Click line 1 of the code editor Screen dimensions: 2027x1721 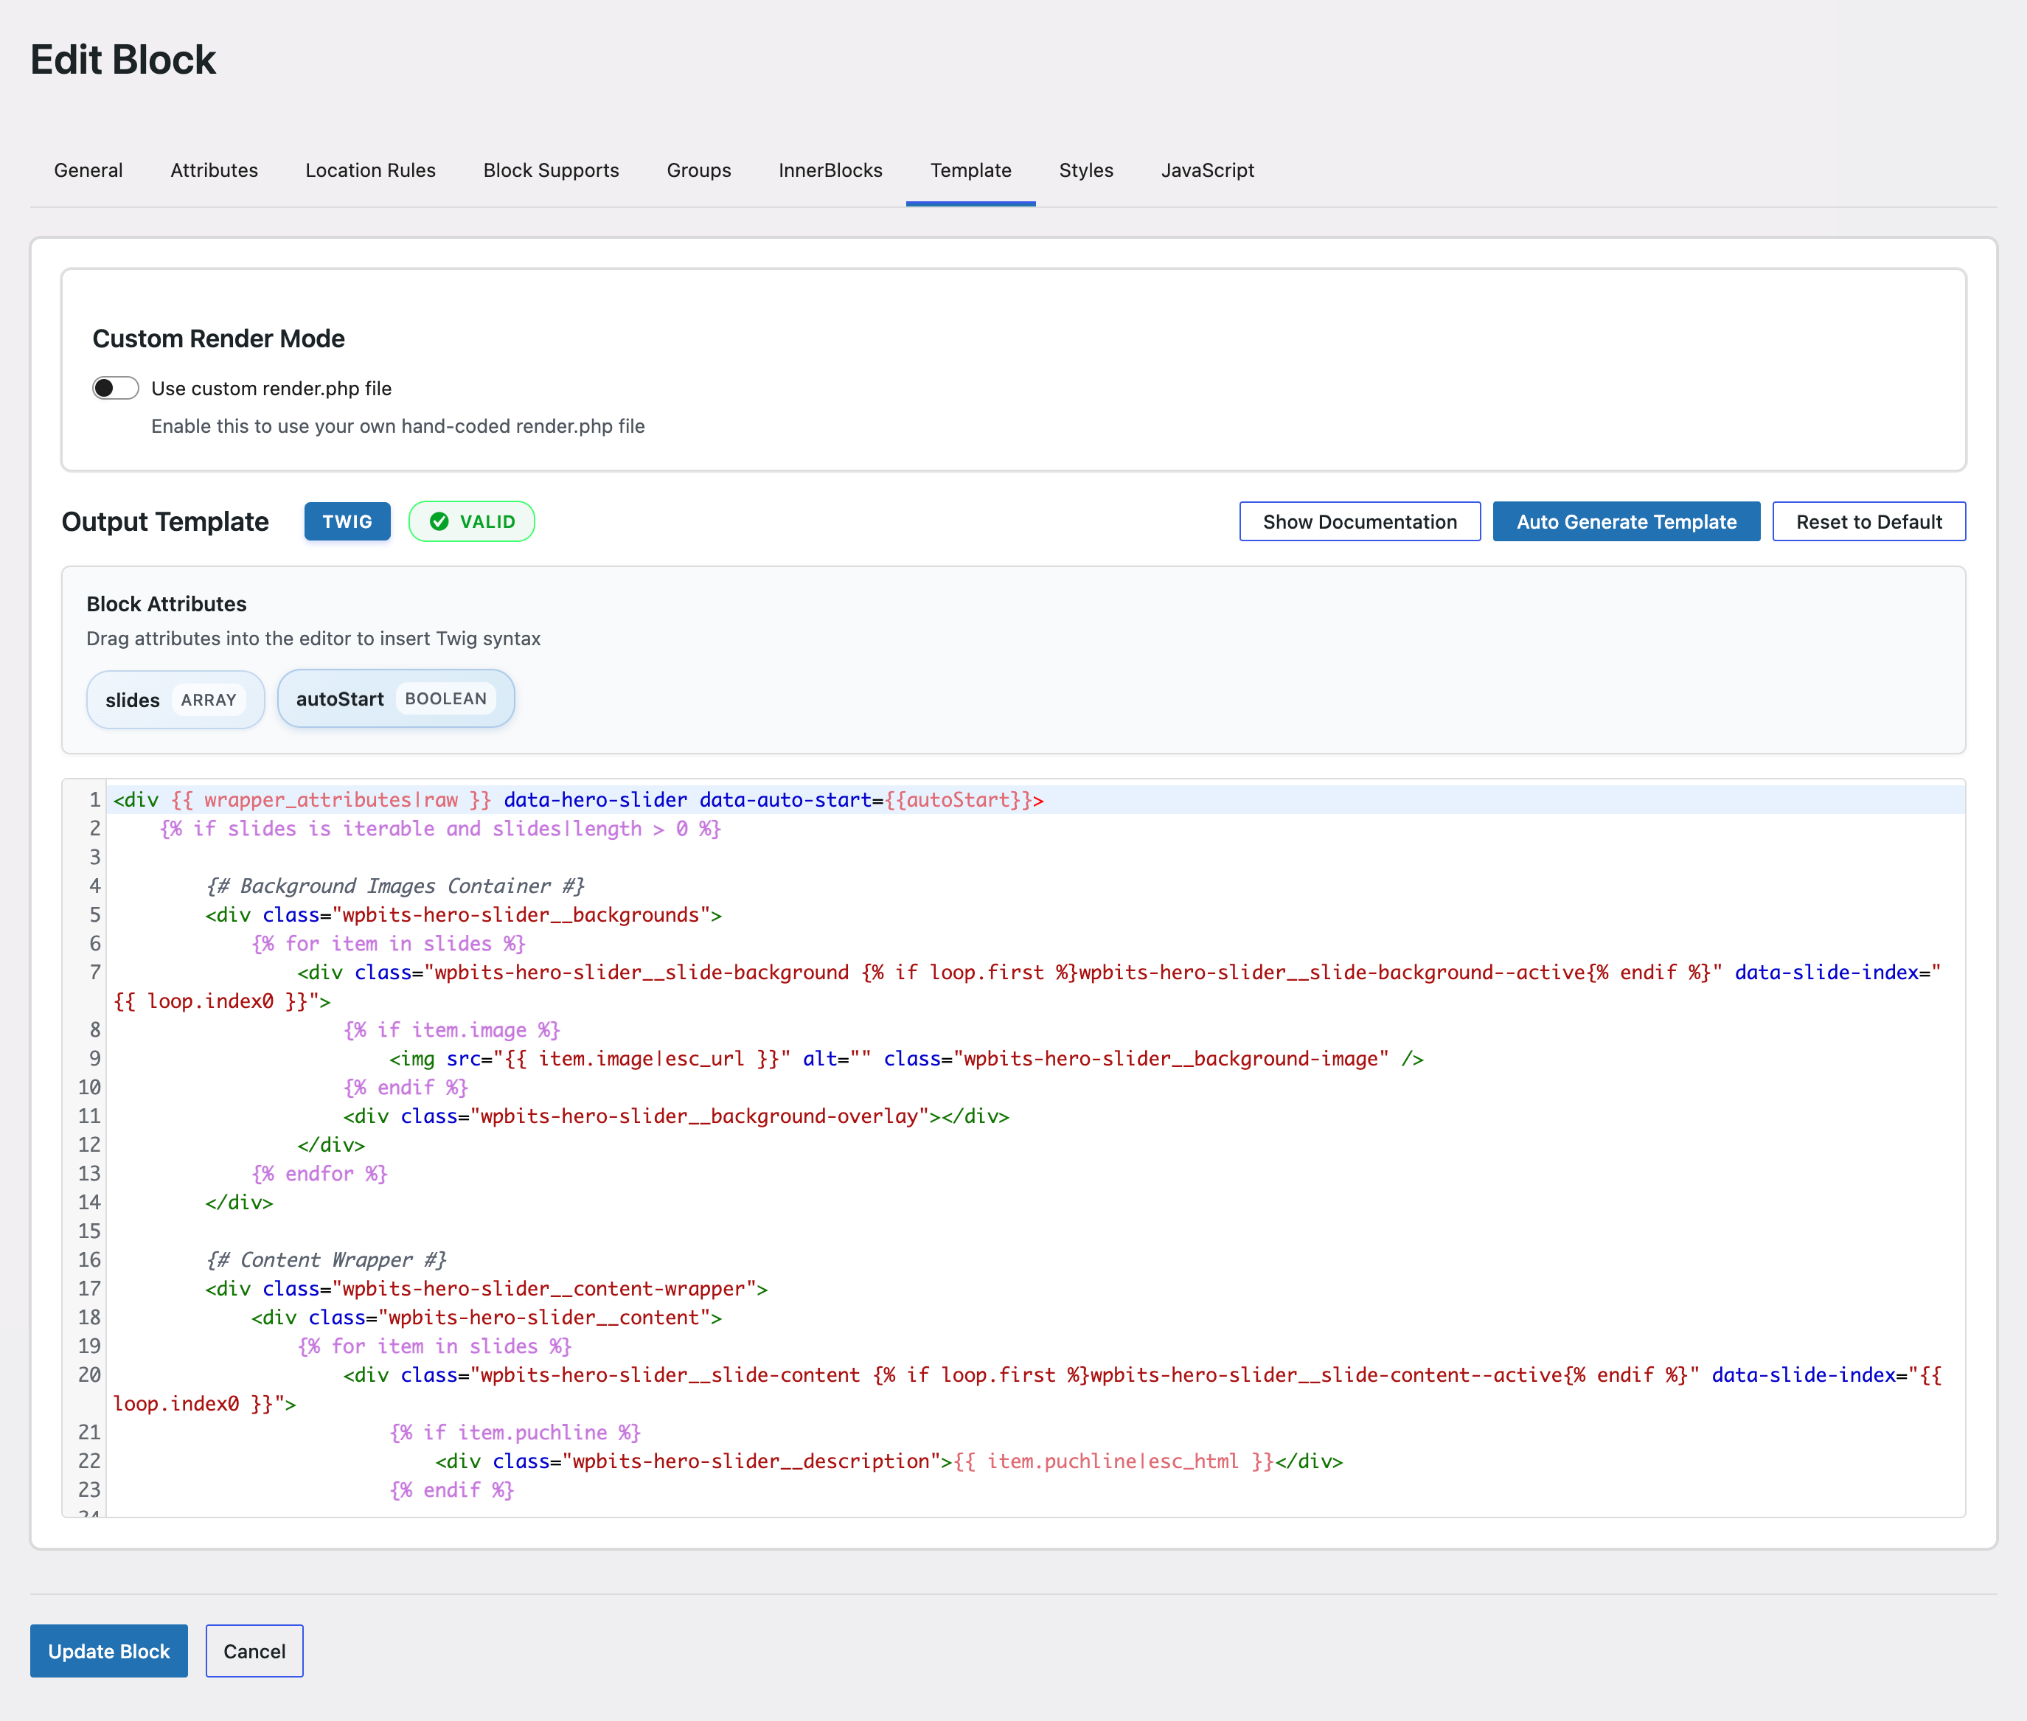[x=1035, y=800]
